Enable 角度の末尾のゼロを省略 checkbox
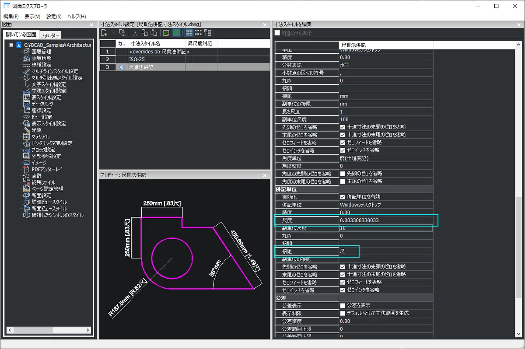Image resolution: width=525 pixels, height=349 pixels. click(343, 181)
